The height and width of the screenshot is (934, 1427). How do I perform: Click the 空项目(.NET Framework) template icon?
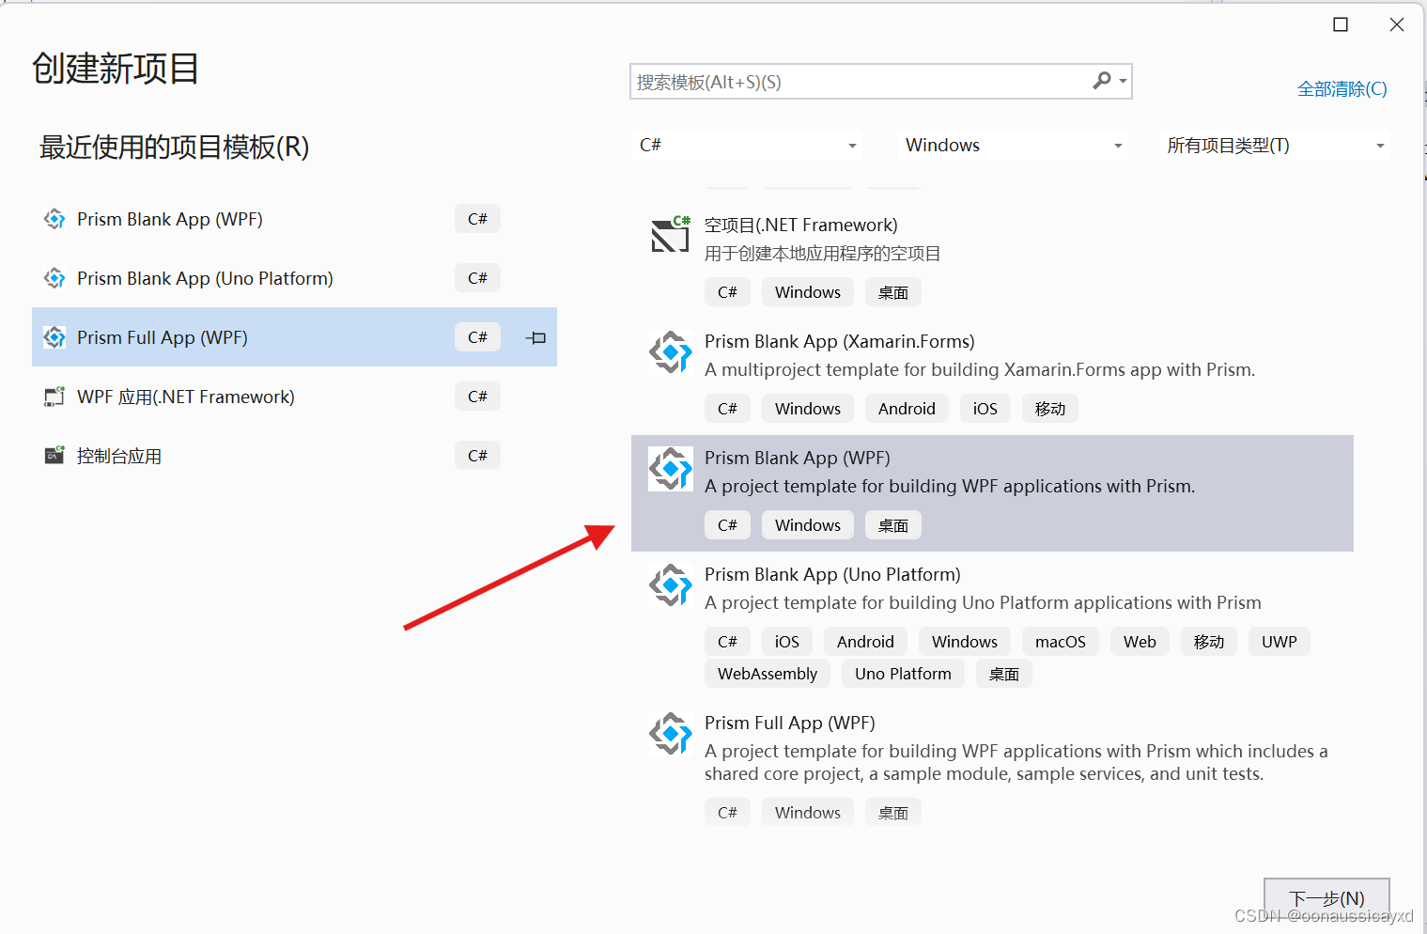click(x=671, y=234)
